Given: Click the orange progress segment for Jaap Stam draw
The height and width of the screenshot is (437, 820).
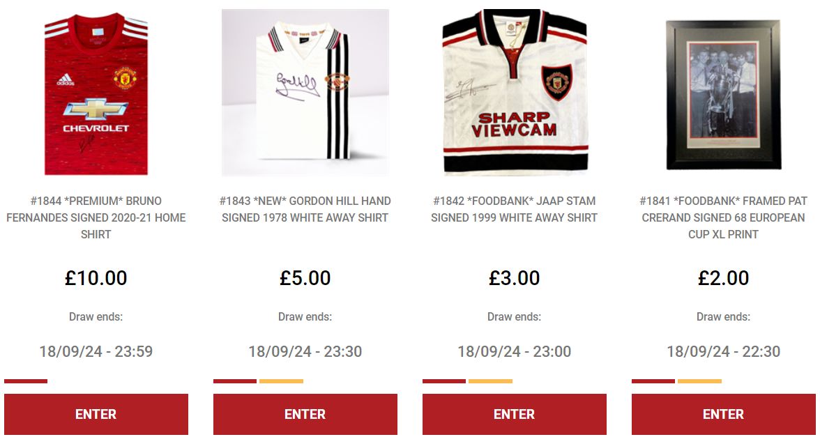Looking at the screenshot, I should tap(491, 381).
